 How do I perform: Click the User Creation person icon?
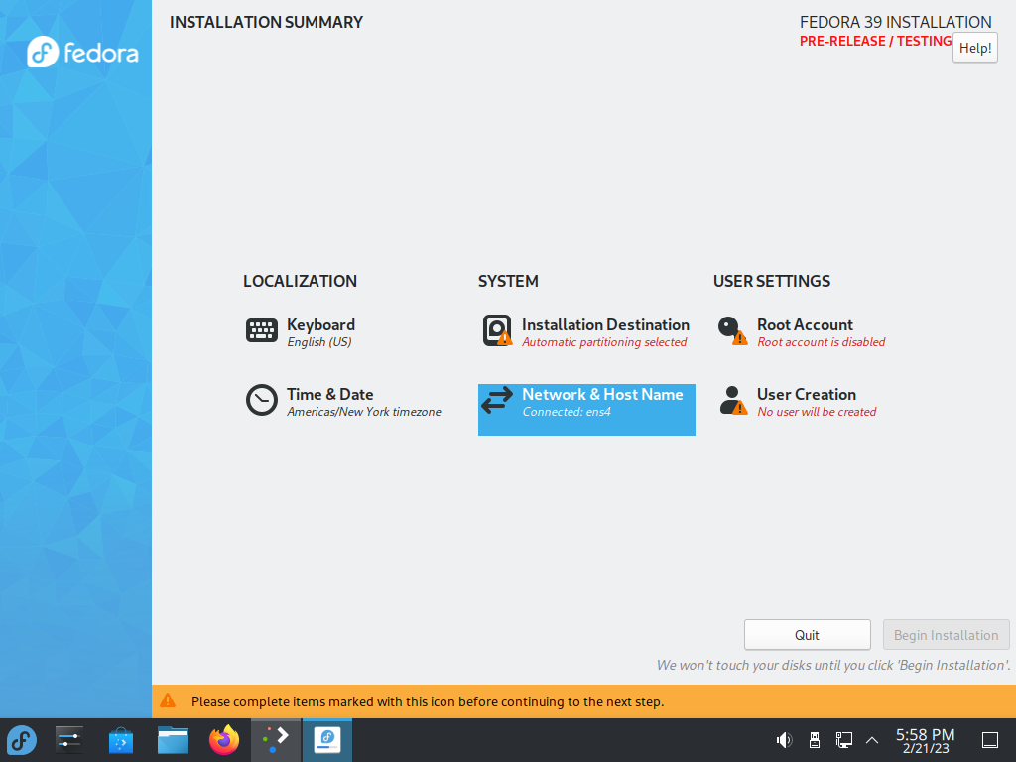pyautogui.click(x=733, y=400)
